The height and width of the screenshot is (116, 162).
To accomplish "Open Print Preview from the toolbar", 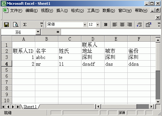I will [x=16, y=25].
